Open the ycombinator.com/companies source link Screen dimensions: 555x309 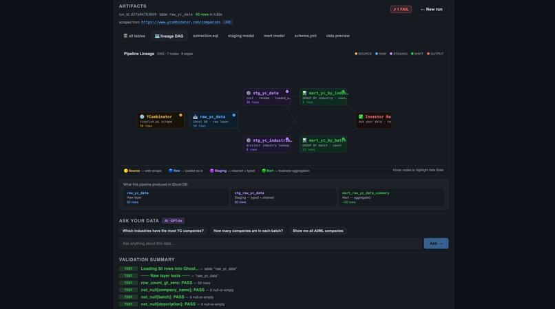[181, 22]
